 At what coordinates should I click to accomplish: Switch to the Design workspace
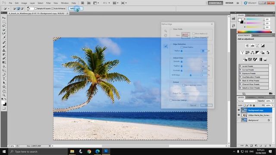coord(229,3)
